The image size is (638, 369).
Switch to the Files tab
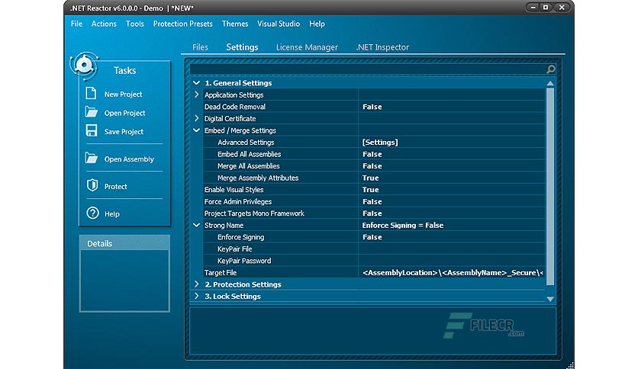(200, 47)
